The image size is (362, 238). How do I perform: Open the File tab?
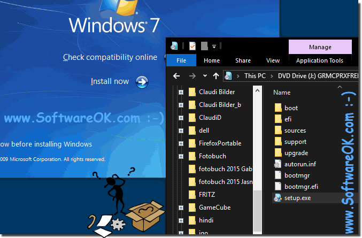(181, 60)
